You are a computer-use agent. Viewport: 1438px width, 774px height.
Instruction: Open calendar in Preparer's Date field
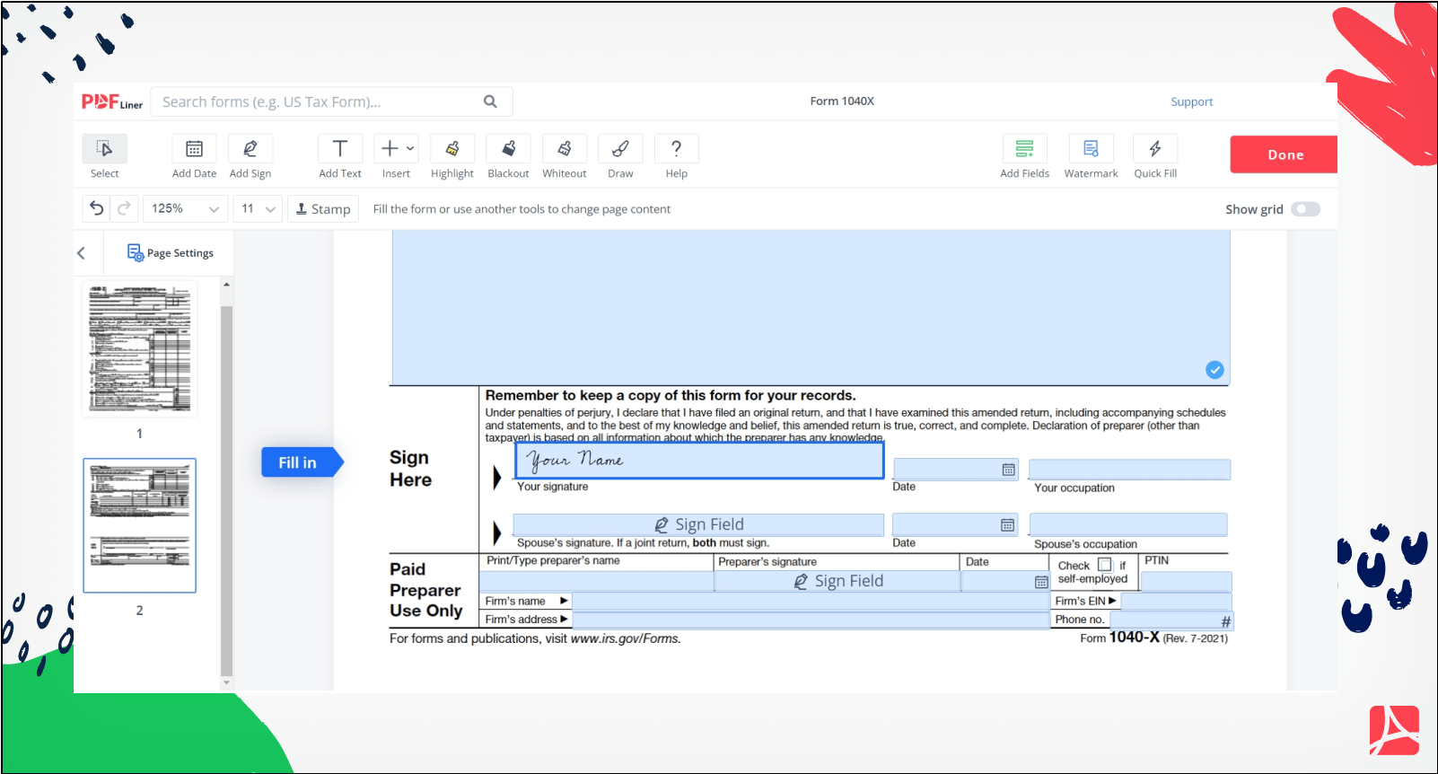pos(1041,582)
